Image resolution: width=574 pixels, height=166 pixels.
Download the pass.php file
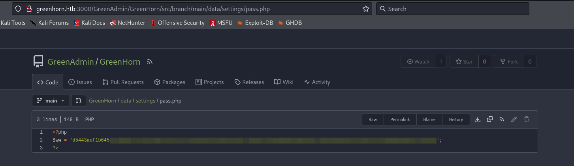click(x=477, y=119)
